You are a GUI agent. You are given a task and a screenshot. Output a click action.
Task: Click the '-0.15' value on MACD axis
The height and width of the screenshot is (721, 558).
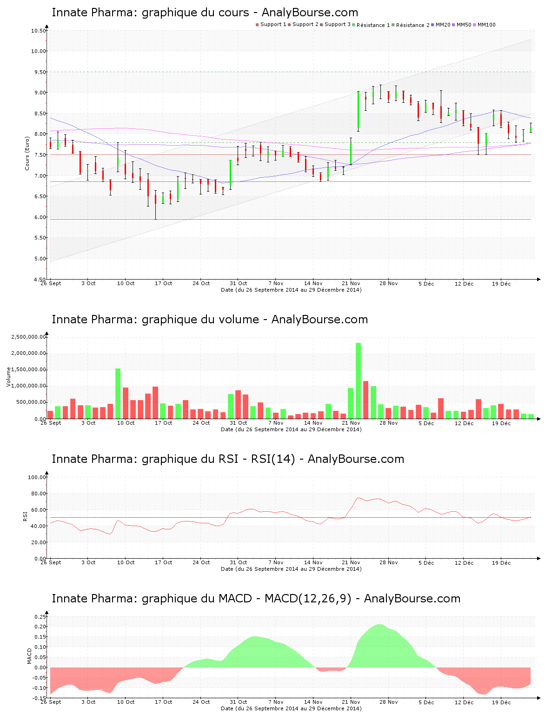pyautogui.click(x=40, y=699)
